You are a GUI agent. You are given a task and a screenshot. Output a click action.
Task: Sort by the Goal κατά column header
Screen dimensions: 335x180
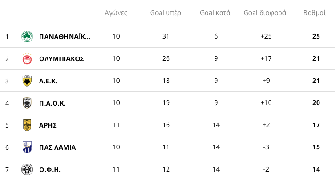tap(215, 13)
